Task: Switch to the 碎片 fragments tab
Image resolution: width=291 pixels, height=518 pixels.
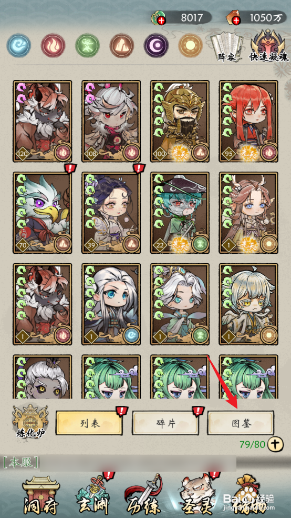Action: (165, 423)
